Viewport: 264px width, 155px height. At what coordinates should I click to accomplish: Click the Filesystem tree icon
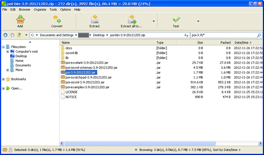[x=8, y=47]
